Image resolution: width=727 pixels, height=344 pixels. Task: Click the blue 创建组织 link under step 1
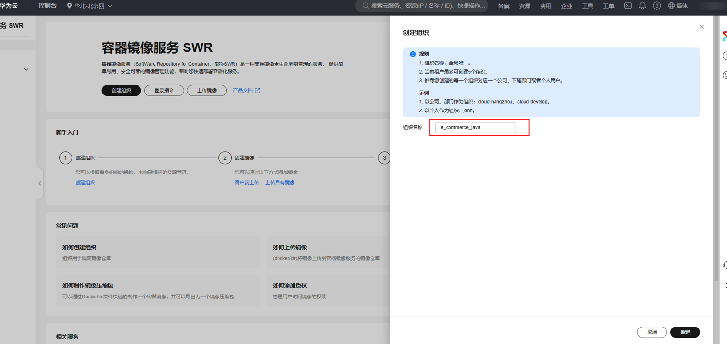[x=85, y=182]
